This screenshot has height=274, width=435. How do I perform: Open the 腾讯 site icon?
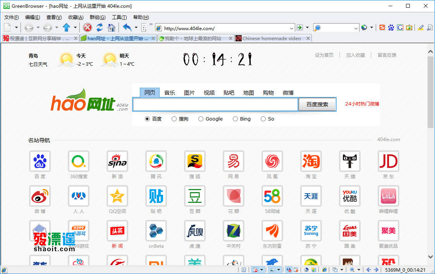[156, 161]
